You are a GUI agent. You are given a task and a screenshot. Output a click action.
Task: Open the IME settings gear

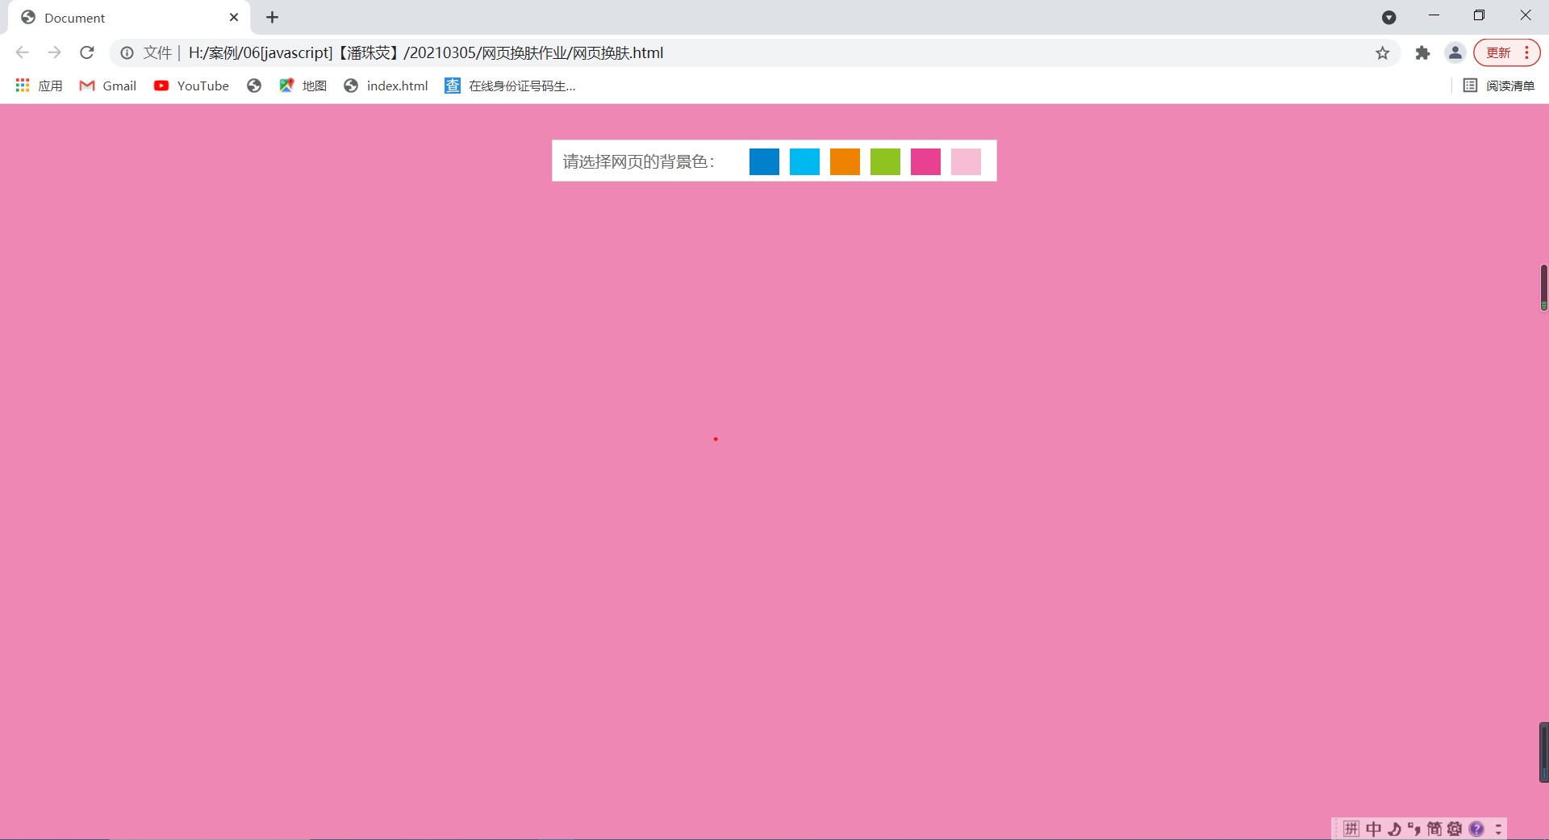(1455, 829)
